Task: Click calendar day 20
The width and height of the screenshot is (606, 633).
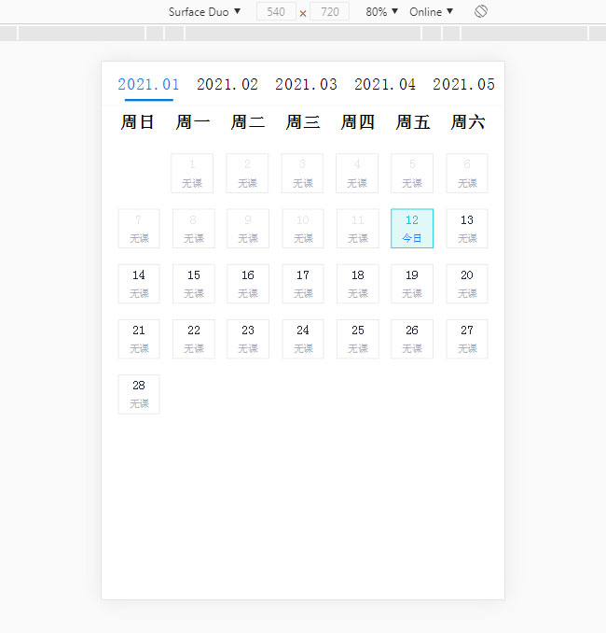Action: tap(467, 284)
